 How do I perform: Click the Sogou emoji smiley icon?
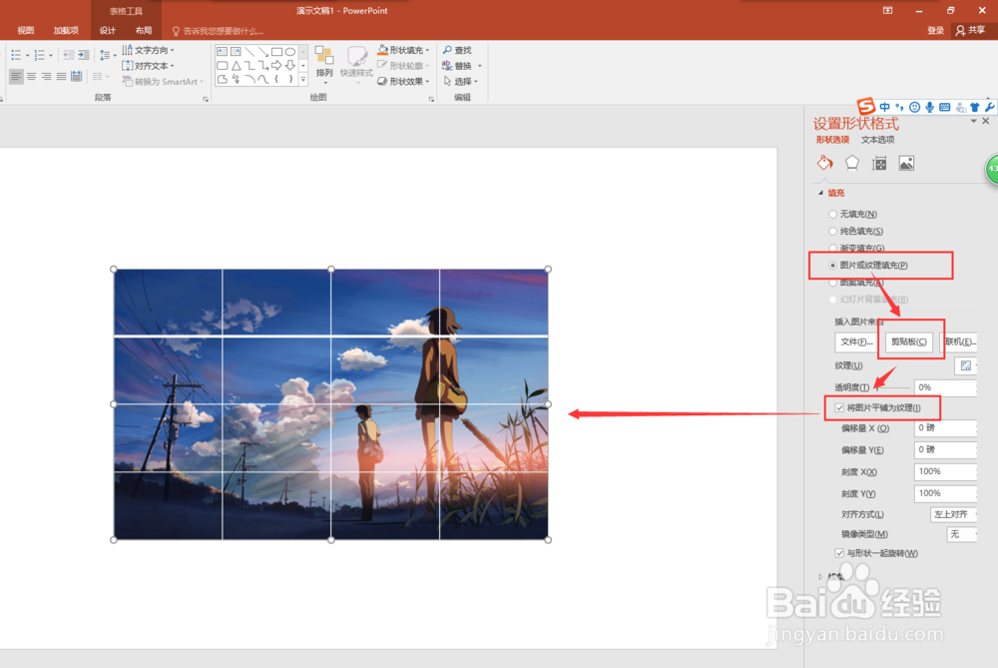(914, 107)
